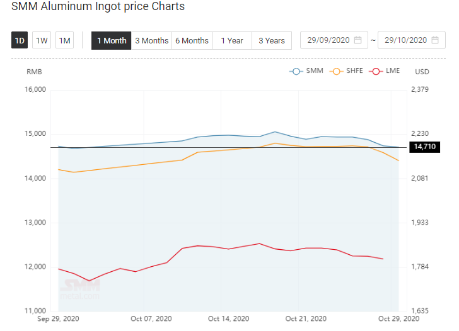Screen dimensions: 459x331
Task: Toggle the SMM series legend marker
Action: [296, 71]
